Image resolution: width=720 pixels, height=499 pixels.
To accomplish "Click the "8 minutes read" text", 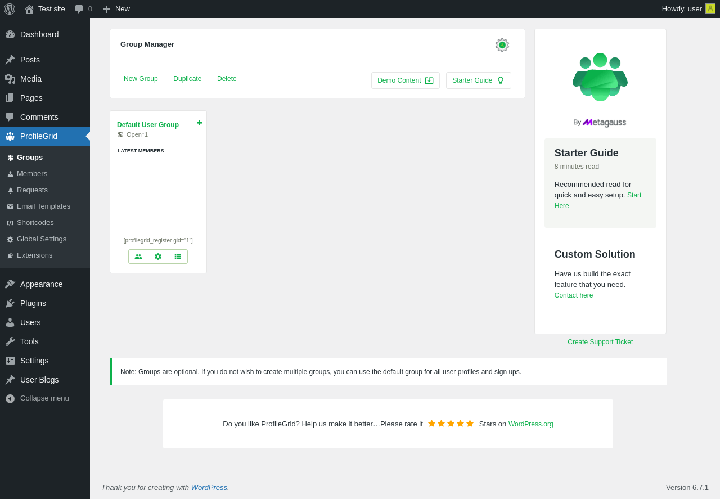I will pyautogui.click(x=577, y=167).
